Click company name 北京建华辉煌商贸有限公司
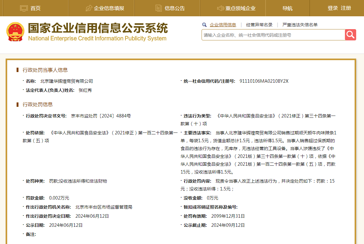The width and height of the screenshot is (364, 244). coord(67,81)
